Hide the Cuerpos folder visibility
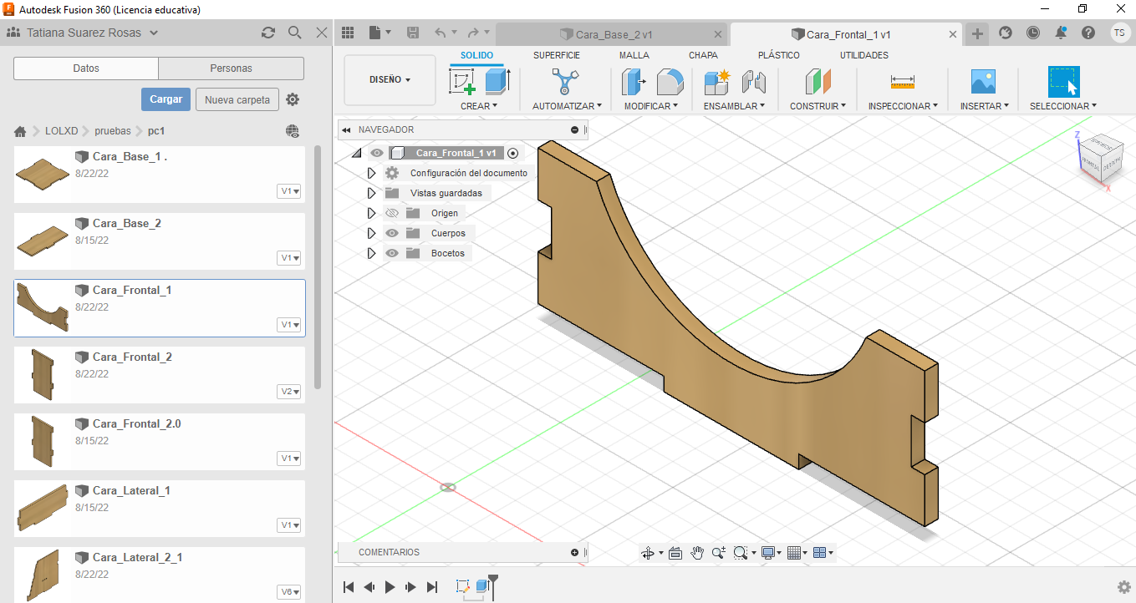Screen dimensions: 1136x603 click(391, 233)
